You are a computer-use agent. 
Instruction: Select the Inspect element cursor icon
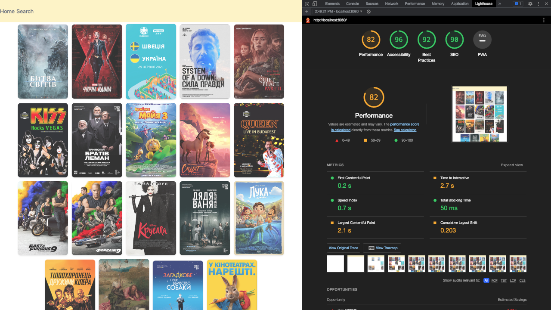306,3
